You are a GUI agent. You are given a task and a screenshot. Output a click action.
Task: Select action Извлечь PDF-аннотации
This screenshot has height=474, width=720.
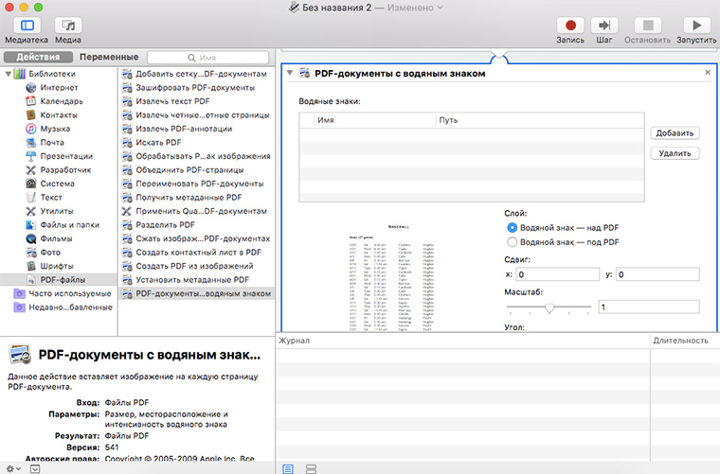196,129
